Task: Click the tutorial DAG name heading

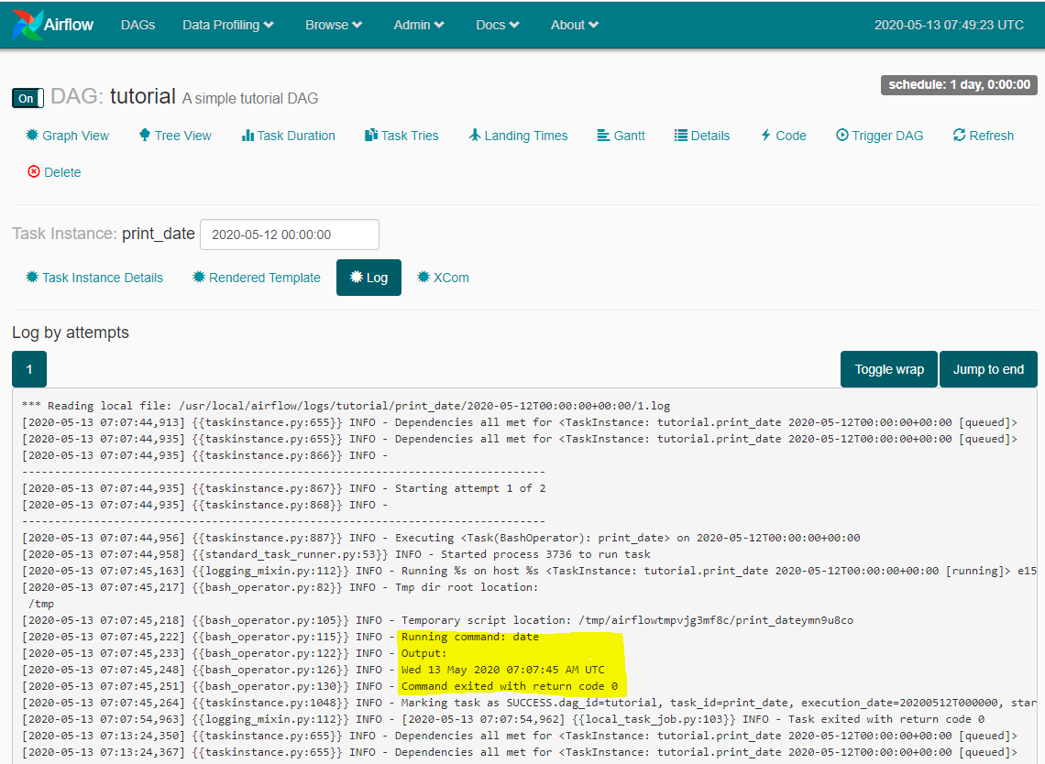Action: (x=143, y=96)
